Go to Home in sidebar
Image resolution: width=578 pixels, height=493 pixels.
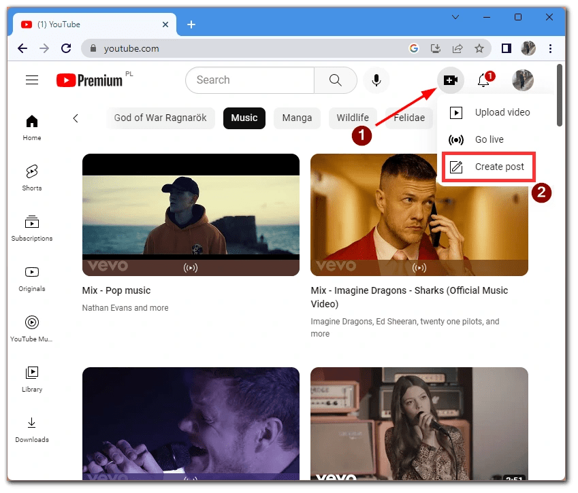(x=32, y=128)
